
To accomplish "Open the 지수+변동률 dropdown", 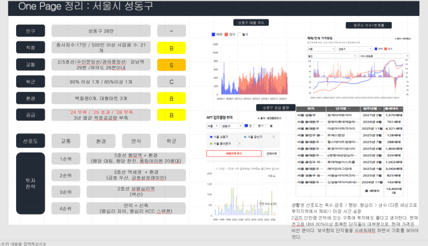I will pyautogui.click(x=384, y=56).
